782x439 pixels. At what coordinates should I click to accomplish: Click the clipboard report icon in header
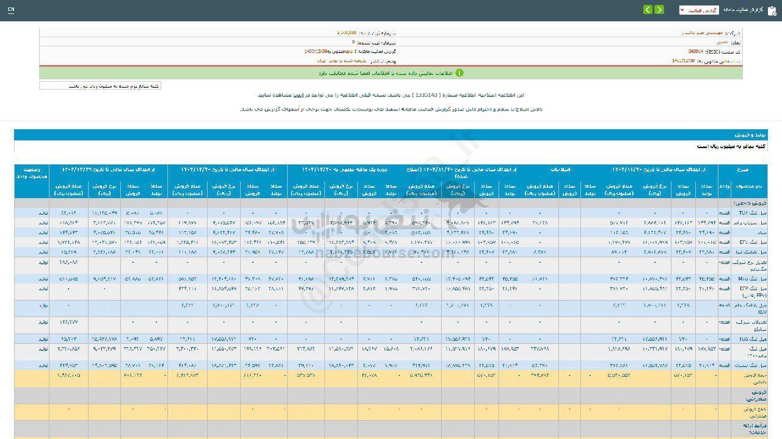[x=772, y=10]
